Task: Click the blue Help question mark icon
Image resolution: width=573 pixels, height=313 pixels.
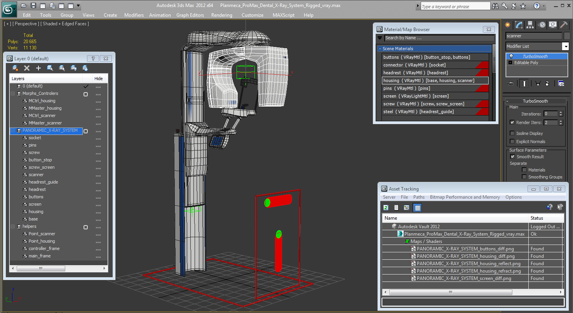Action: 537,6
